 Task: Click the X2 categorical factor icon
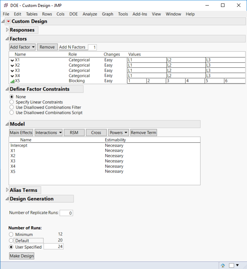[x=12, y=66]
